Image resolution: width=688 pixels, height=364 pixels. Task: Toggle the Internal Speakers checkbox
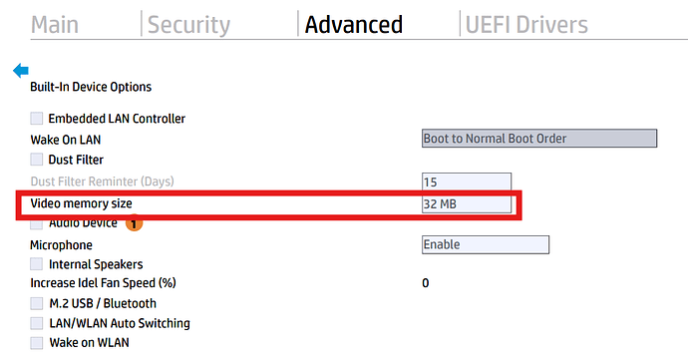point(37,264)
